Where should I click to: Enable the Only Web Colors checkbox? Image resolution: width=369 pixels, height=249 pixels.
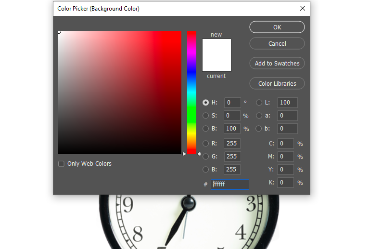pos(61,164)
